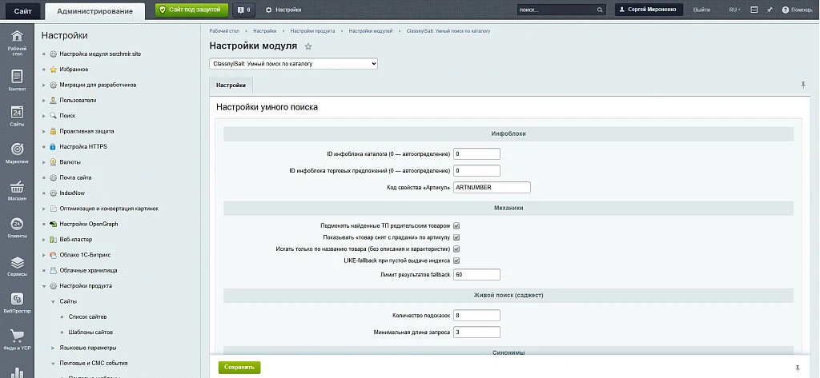Screen dimensions: 820x378
Task: Click the Количество подсказок field
Action: [476, 316]
